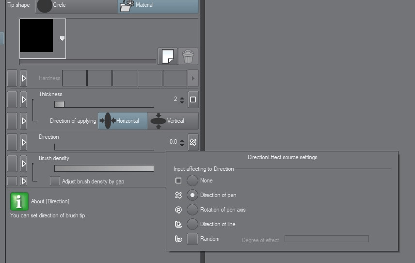Enable Adjust brush density by gap
The image size is (415, 263).
pyautogui.click(x=55, y=181)
